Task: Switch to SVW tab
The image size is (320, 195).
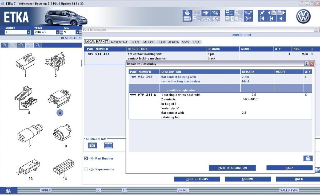Action: (186, 42)
